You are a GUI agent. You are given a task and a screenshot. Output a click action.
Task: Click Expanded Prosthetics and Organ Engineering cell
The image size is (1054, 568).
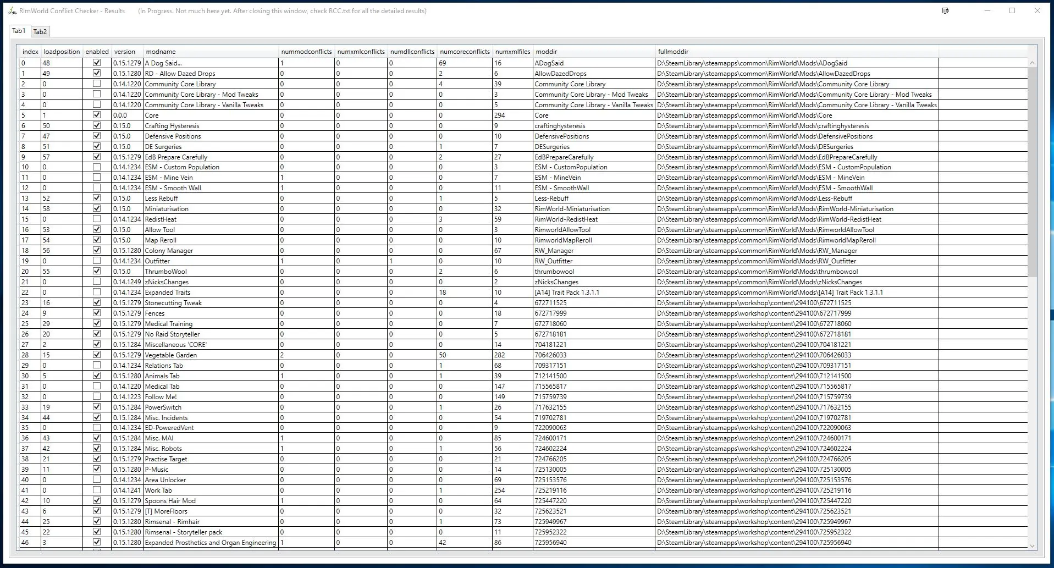coord(211,542)
